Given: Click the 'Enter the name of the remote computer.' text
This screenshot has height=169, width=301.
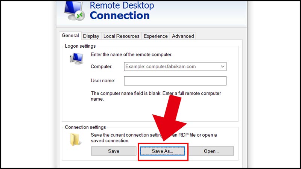Looking at the screenshot, I should (x=131, y=54).
